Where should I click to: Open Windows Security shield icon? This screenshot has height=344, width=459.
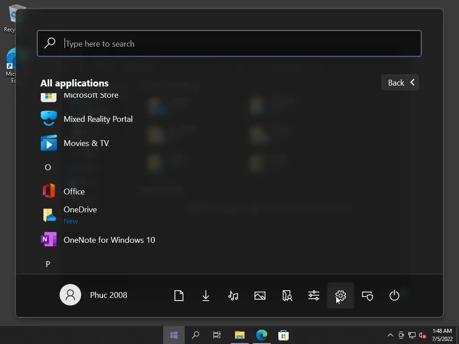[x=368, y=296]
